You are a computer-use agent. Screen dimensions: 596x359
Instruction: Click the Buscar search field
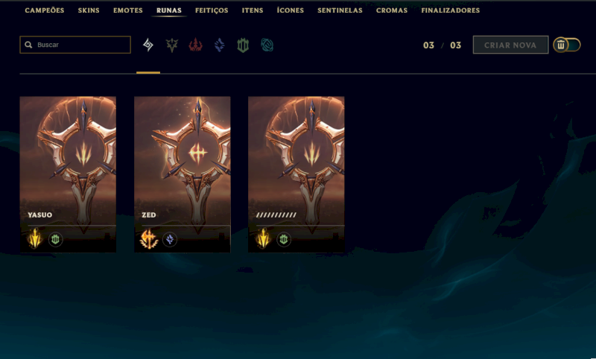[x=75, y=45]
